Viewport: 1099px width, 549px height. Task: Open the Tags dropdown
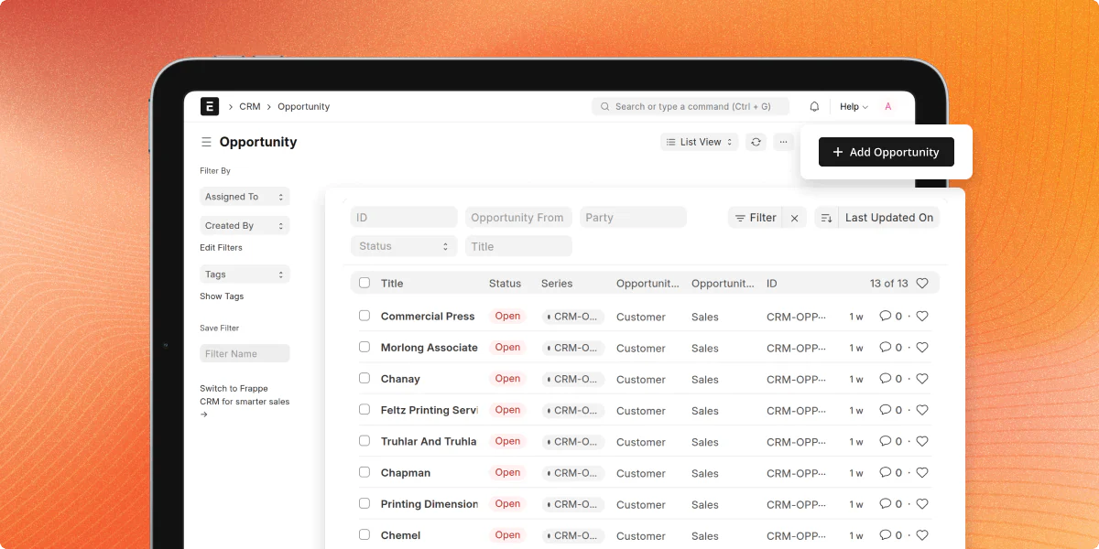click(245, 274)
